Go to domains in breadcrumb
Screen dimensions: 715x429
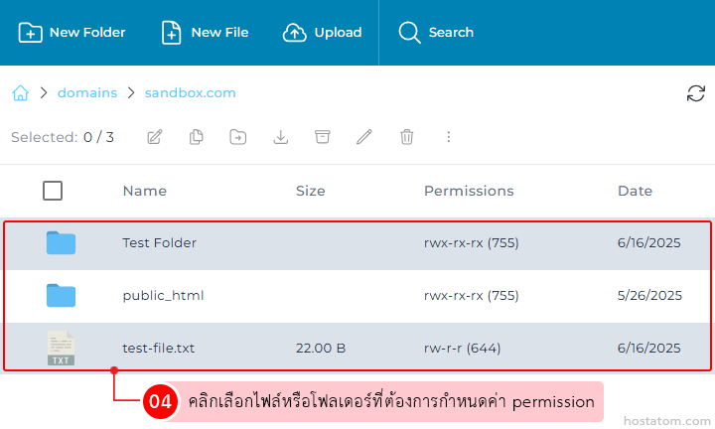coord(87,93)
